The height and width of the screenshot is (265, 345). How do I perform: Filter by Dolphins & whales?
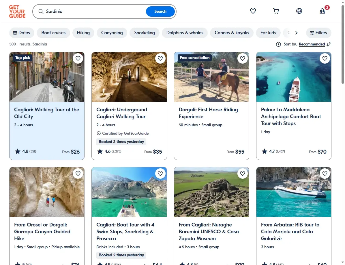click(185, 33)
